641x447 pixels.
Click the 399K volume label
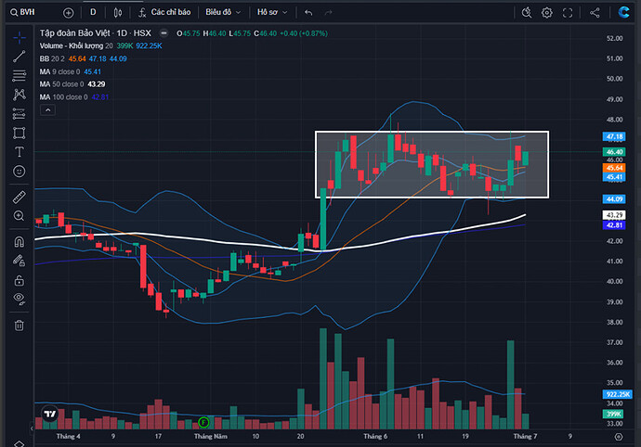pyautogui.click(x=613, y=414)
